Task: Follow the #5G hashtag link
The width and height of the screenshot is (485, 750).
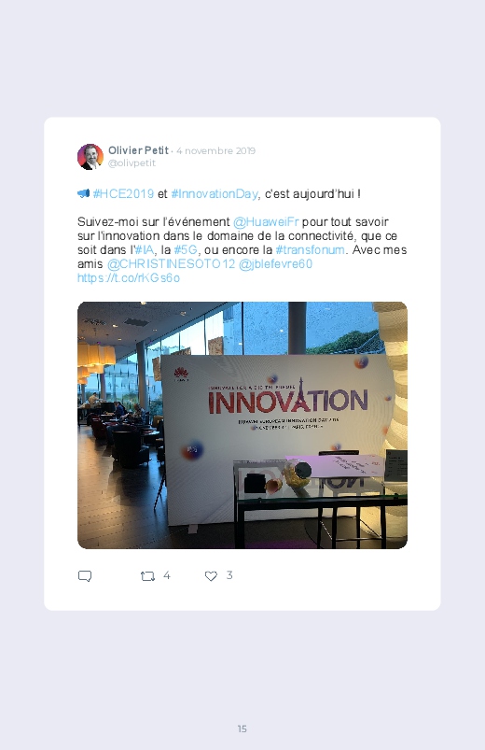Action: pyautogui.click(x=186, y=249)
